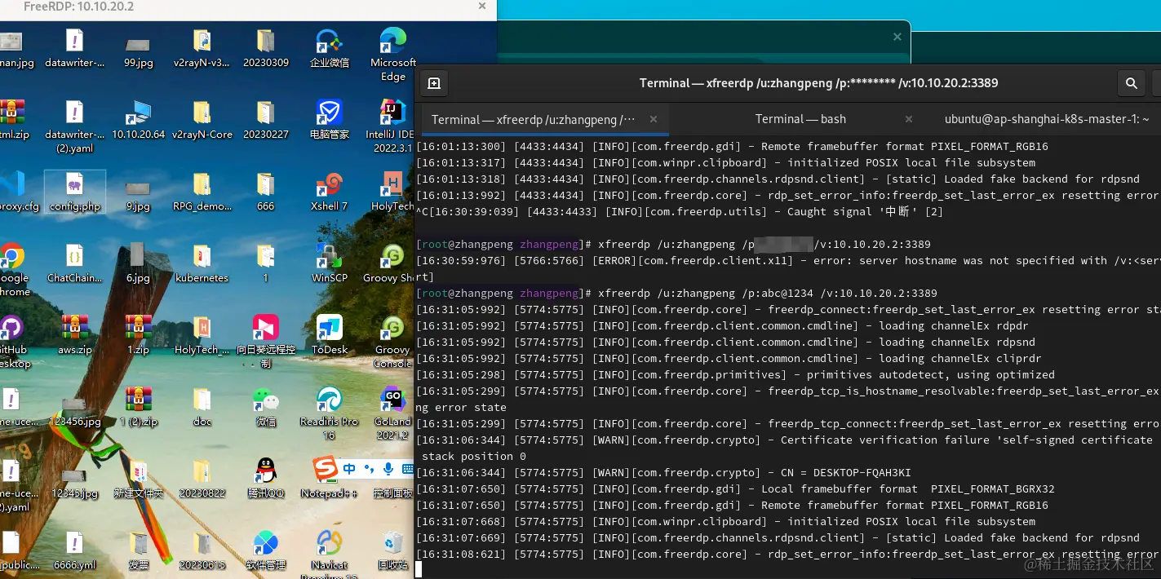This screenshot has width=1161, height=579.
Task: Click the IME microphone voice input icon
Action: (x=388, y=468)
